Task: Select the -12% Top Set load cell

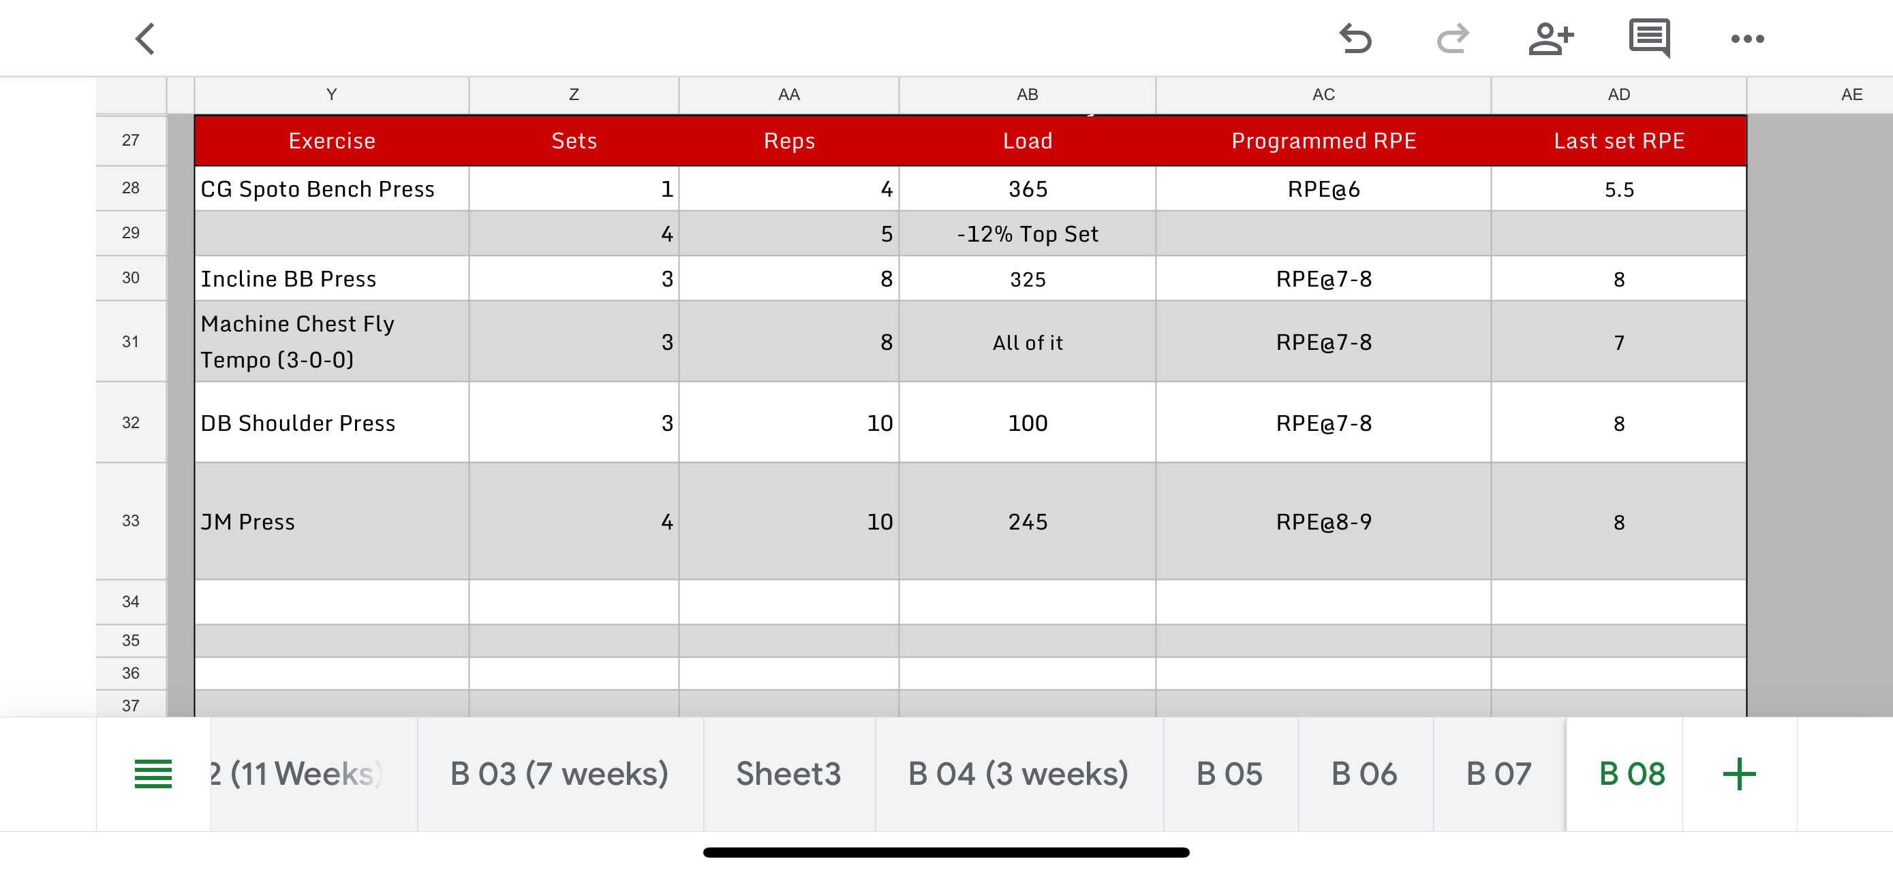Action: click(x=1027, y=233)
